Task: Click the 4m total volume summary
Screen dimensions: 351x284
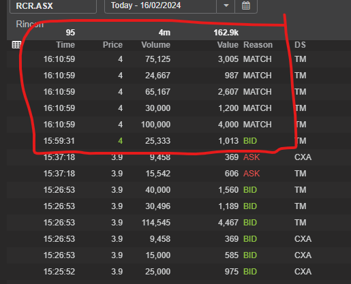Action: [x=164, y=33]
